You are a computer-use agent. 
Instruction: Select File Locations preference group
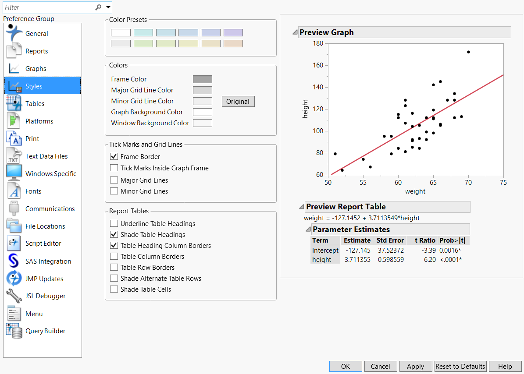[x=45, y=226]
